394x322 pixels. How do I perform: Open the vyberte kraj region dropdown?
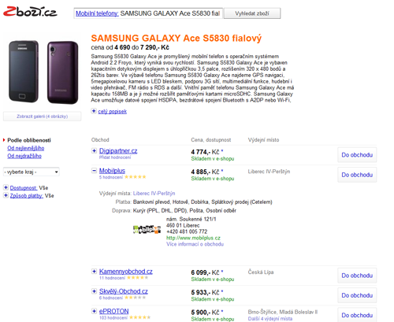pos(32,172)
